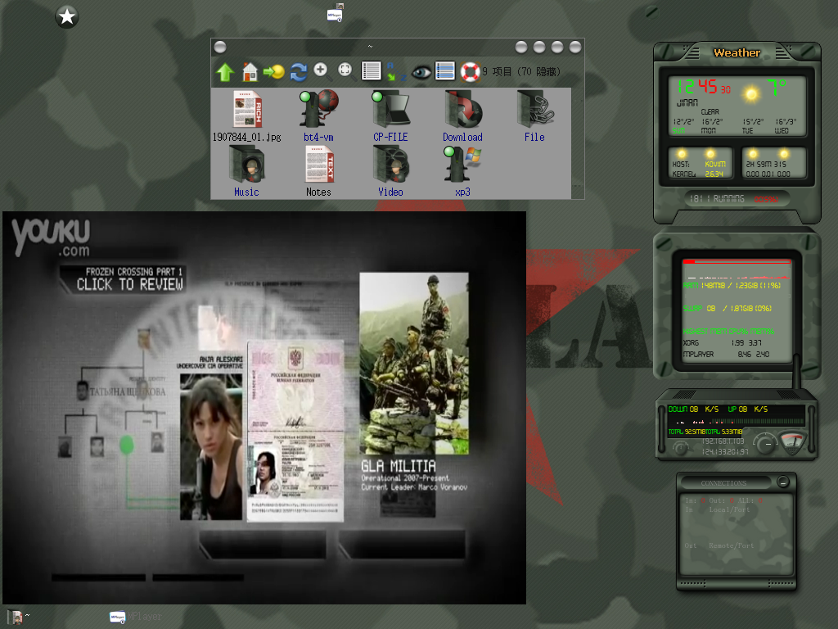
Task: Click the SWAP usage line in monitor
Action: click(x=728, y=309)
